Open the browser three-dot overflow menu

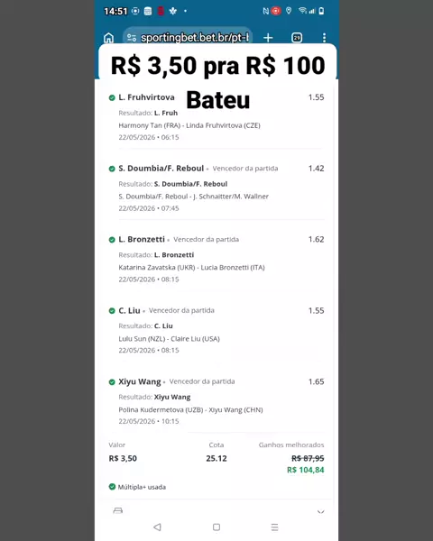pyautogui.click(x=324, y=38)
